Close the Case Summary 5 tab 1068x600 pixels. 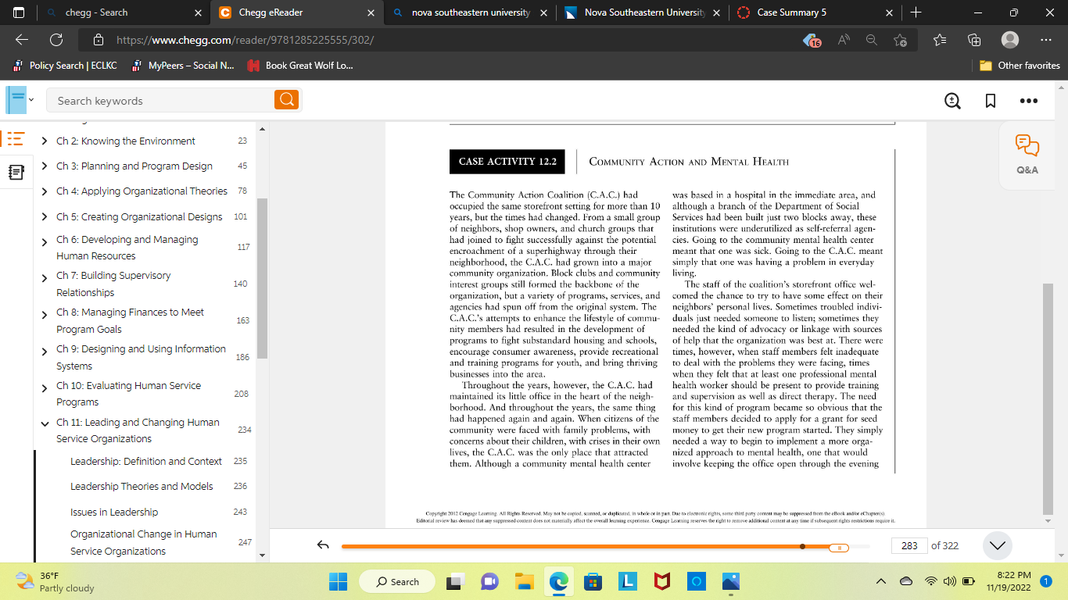coord(887,12)
